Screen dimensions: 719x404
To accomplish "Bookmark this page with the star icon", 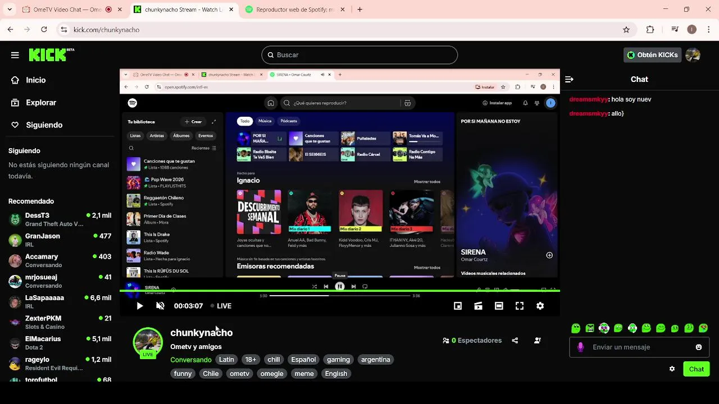I will pos(626,30).
